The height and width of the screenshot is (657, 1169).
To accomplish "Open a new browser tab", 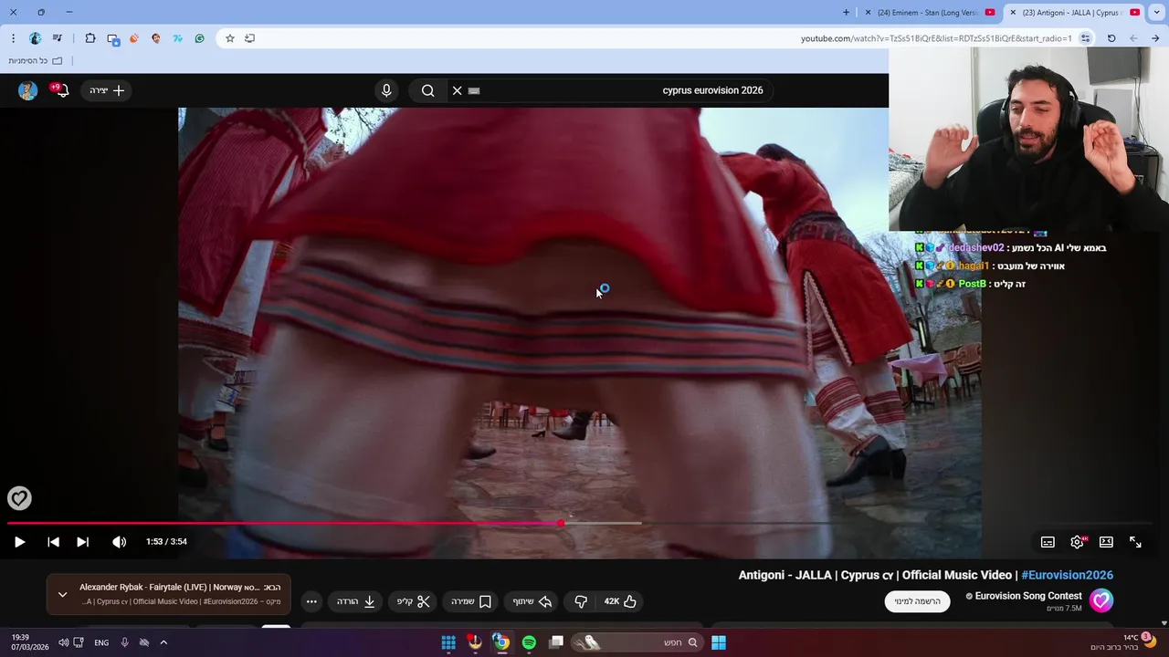I will (846, 13).
